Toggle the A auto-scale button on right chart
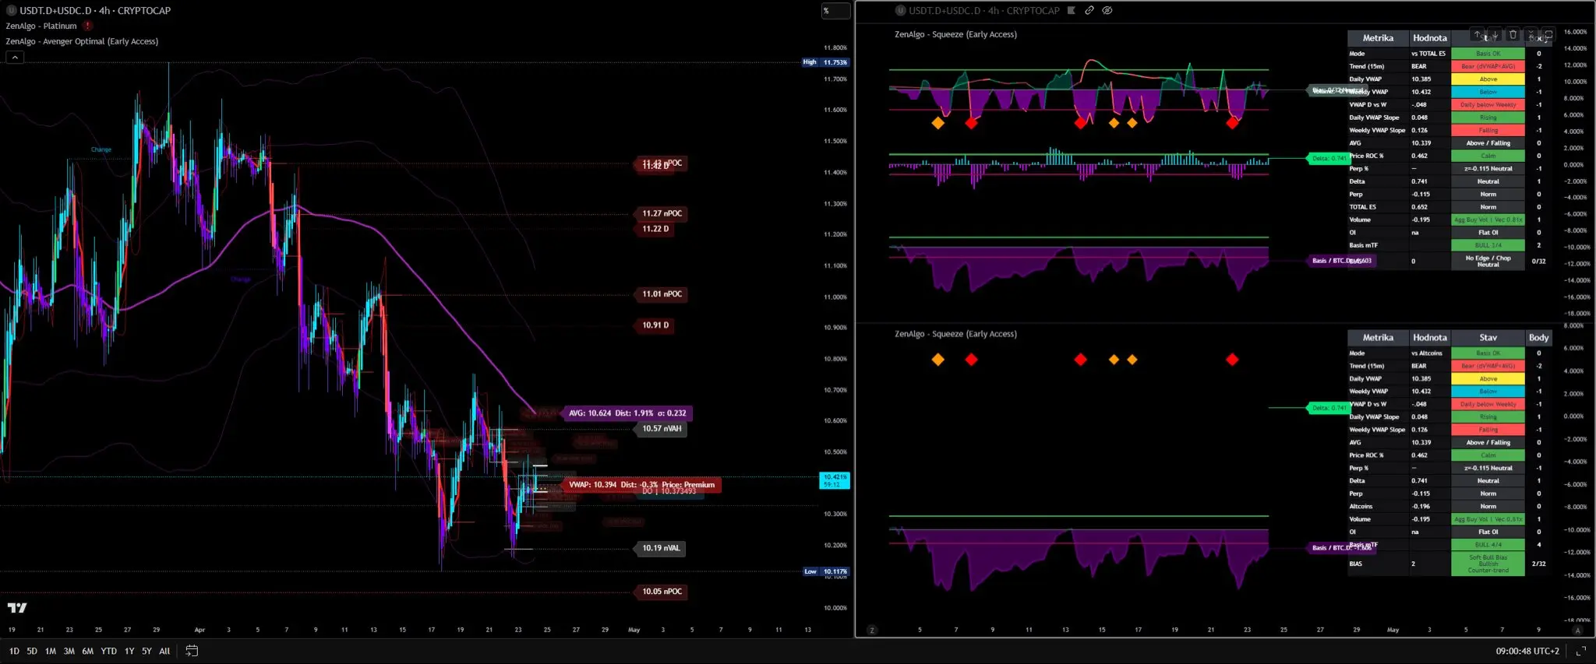The height and width of the screenshot is (664, 1596). [x=1577, y=630]
